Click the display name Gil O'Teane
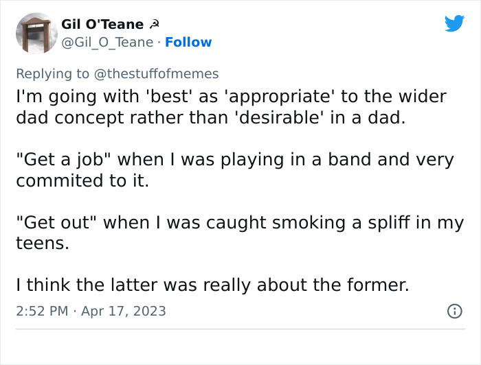This screenshot has width=481, height=365. pyautogui.click(x=102, y=24)
